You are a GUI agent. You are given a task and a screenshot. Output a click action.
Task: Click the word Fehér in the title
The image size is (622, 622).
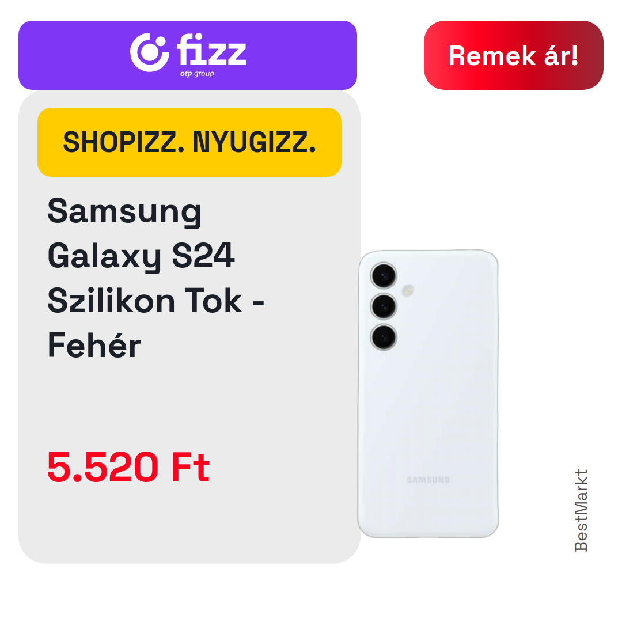click(94, 344)
